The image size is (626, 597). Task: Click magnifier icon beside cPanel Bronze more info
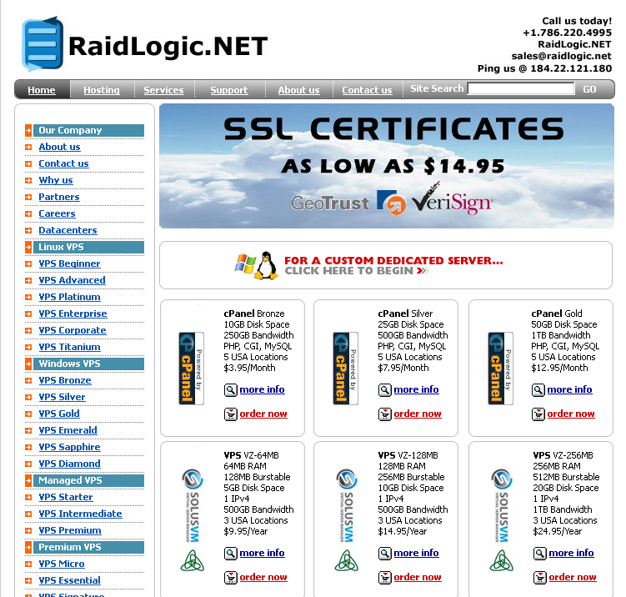tap(230, 389)
